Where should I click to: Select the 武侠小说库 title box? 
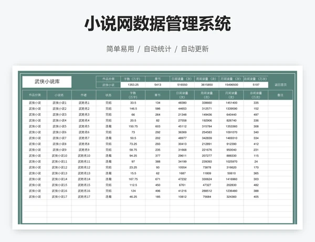(x=47, y=82)
